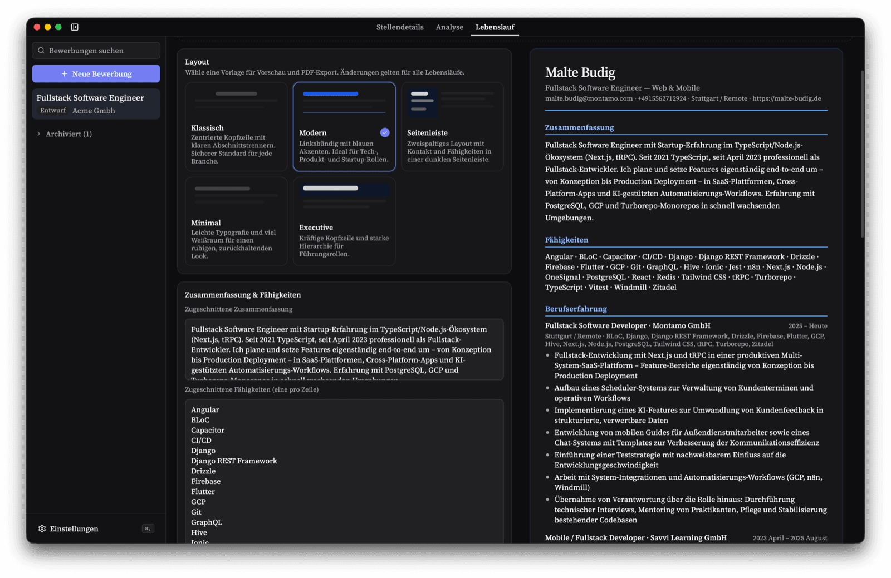
Task: Open the Analyse tab
Action: tap(449, 27)
